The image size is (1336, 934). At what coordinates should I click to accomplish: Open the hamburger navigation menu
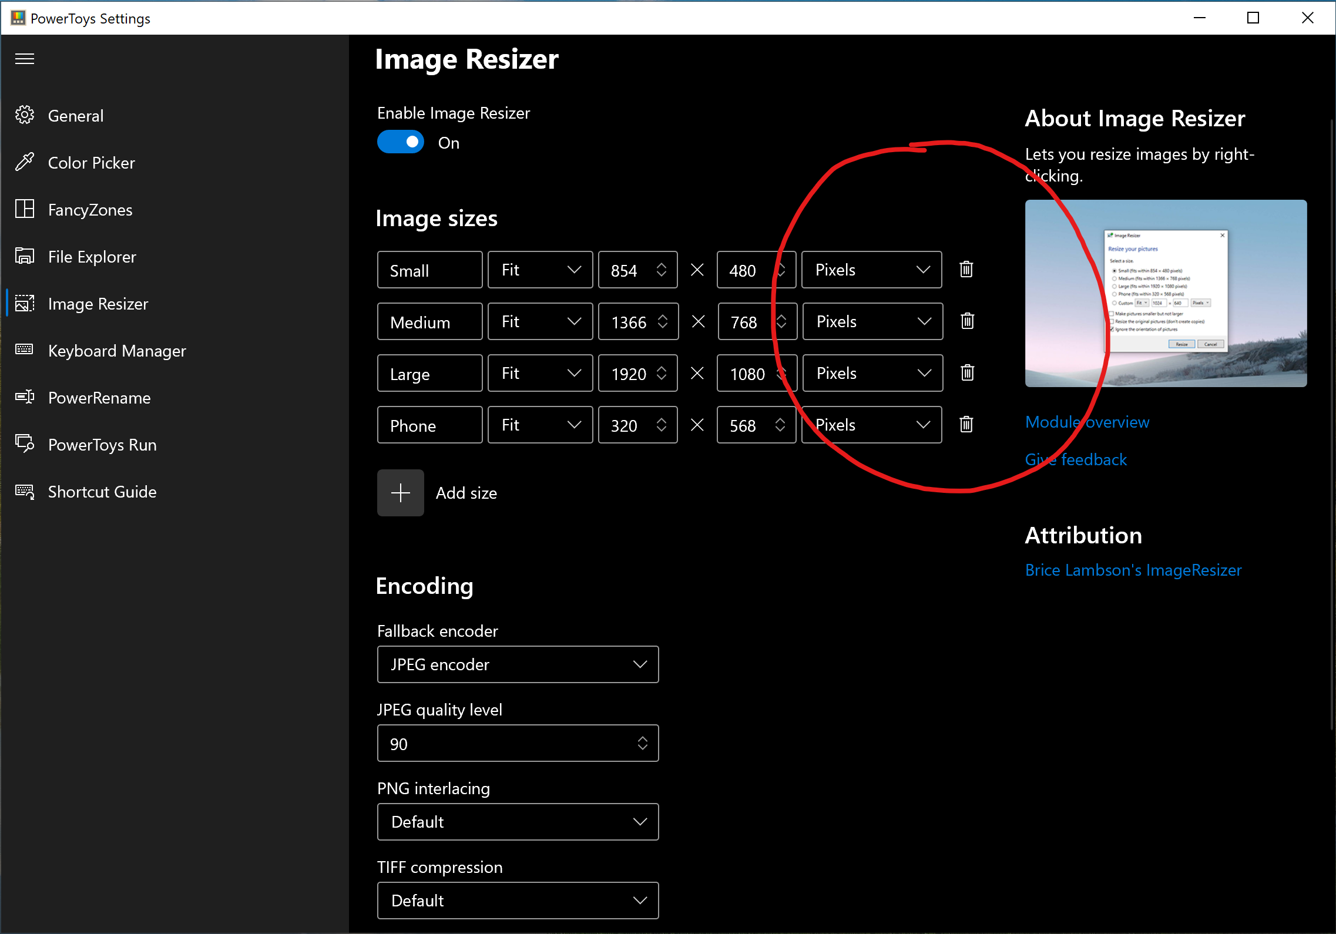click(25, 59)
